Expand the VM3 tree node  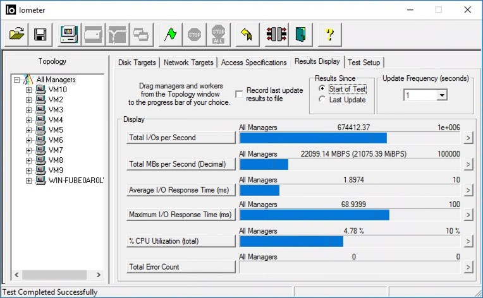point(28,110)
